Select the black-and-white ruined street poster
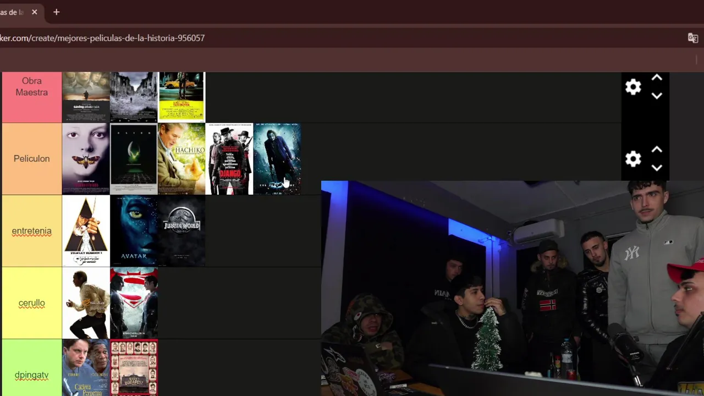The height and width of the screenshot is (396, 704). [134, 97]
